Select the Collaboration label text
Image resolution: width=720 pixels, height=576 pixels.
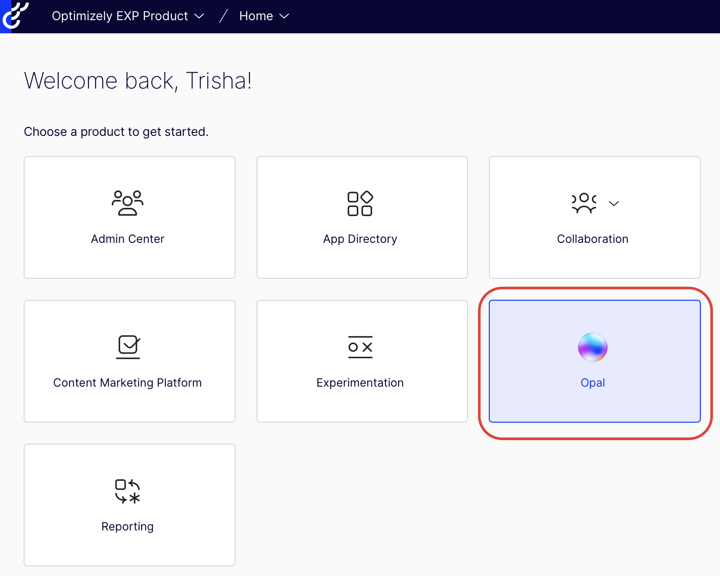pyautogui.click(x=592, y=239)
